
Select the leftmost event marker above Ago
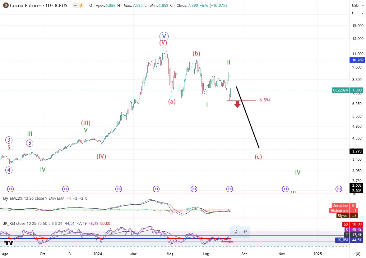[x=11, y=189]
